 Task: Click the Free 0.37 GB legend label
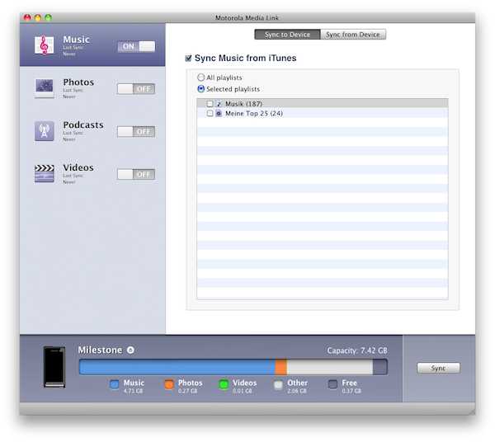[351, 386]
